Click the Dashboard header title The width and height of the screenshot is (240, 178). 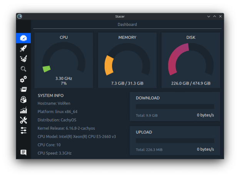[x=127, y=25]
